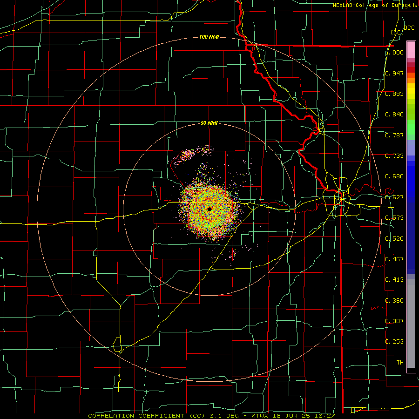
Task: Click the 0.893 color scale value
Action: [394, 94]
